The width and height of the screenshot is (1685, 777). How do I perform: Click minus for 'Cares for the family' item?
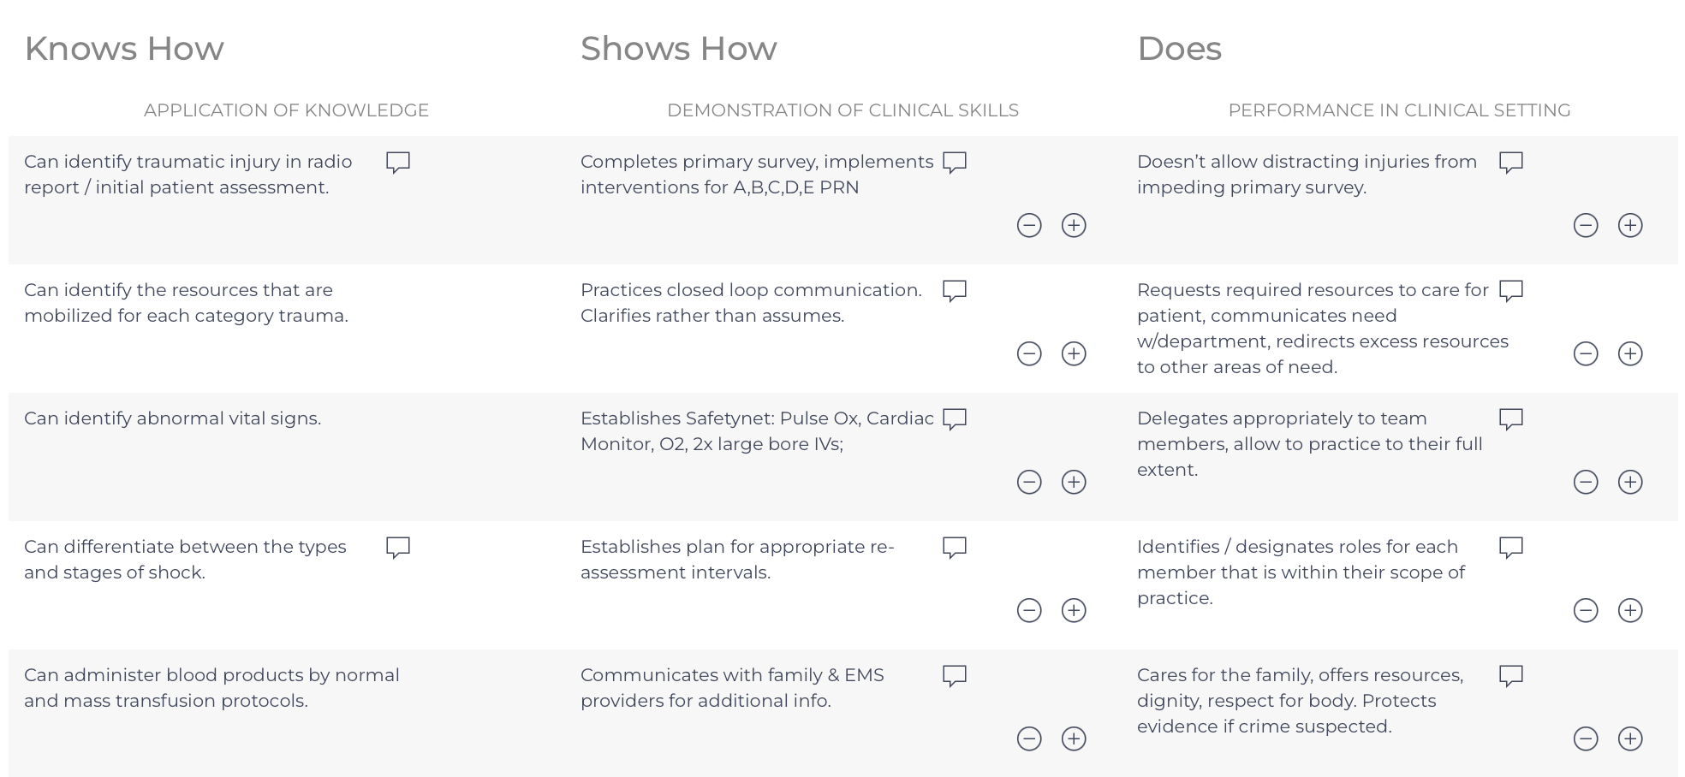coord(1586,738)
